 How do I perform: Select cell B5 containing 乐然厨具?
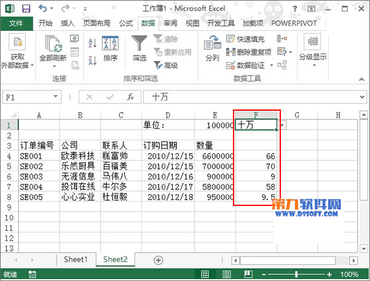tap(80, 166)
